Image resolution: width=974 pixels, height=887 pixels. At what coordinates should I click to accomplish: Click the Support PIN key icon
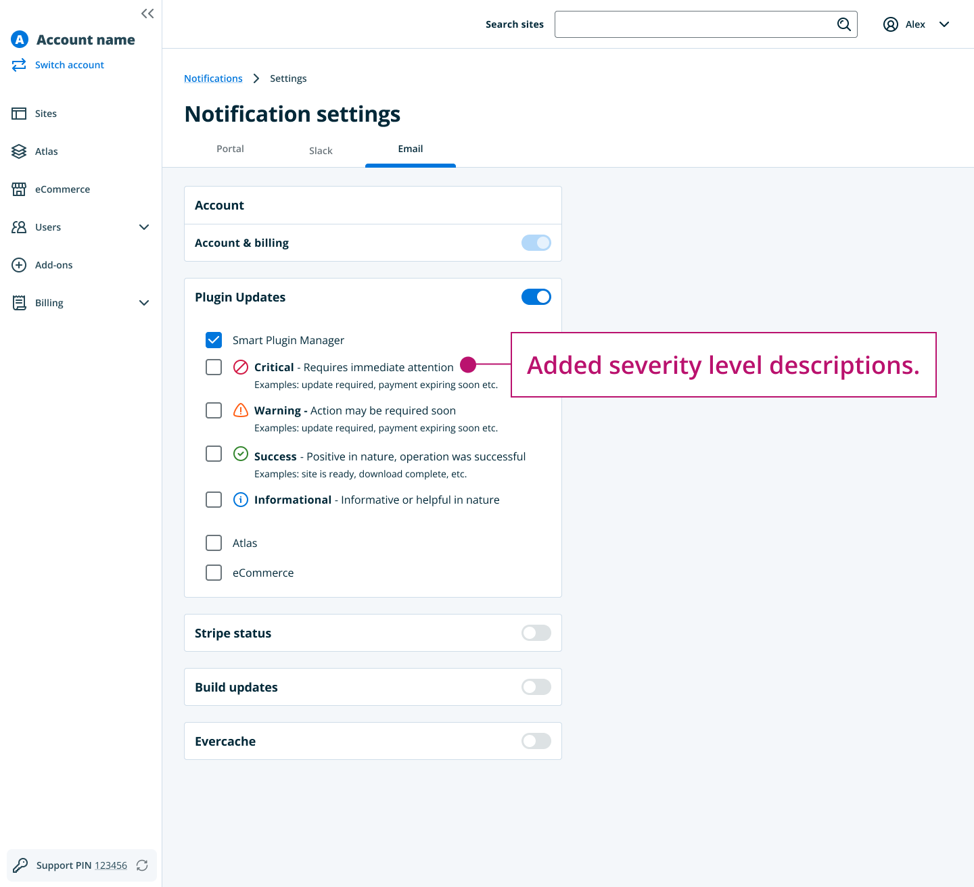(20, 865)
